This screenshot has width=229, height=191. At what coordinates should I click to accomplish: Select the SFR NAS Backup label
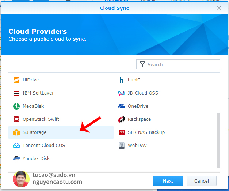pyautogui.click(x=146, y=132)
